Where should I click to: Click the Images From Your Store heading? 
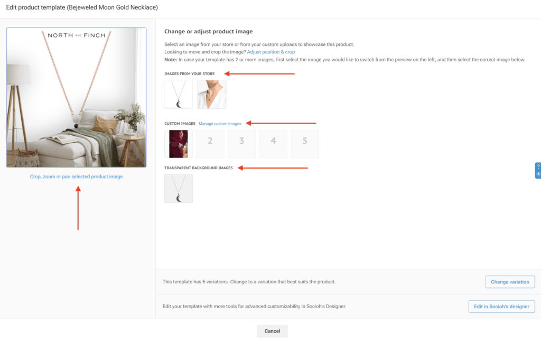click(191, 73)
